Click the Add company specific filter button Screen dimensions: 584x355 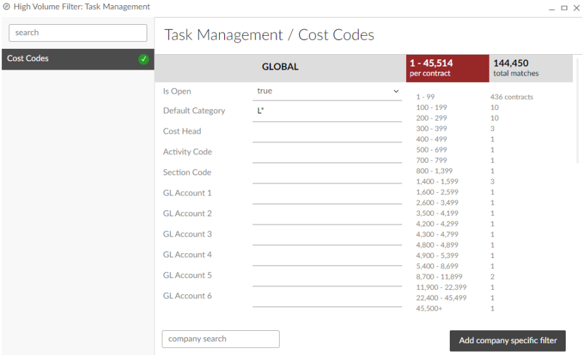click(x=508, y=341)
